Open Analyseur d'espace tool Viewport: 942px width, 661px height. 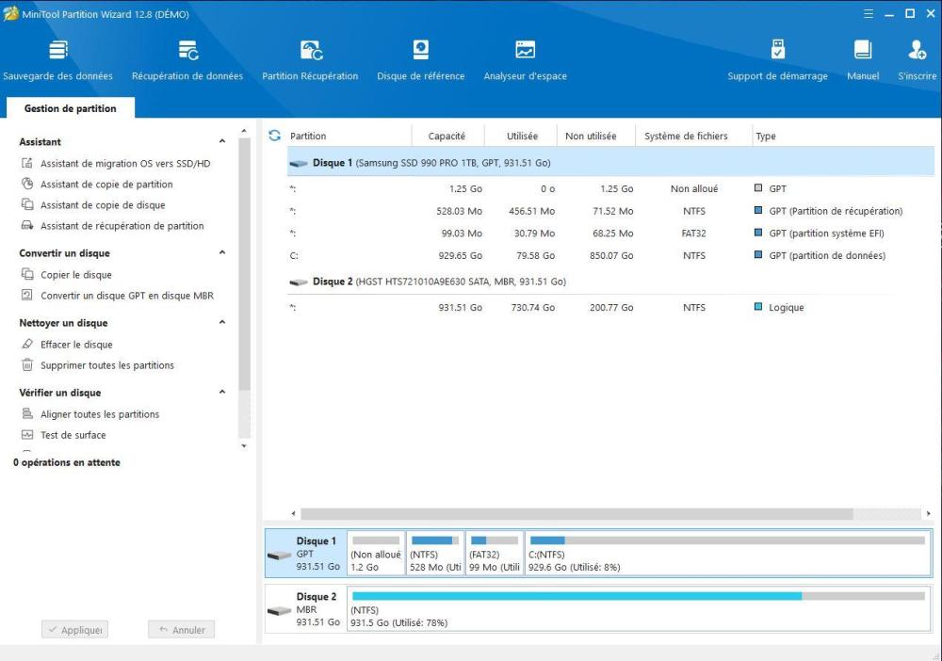(x=525, y=51)
